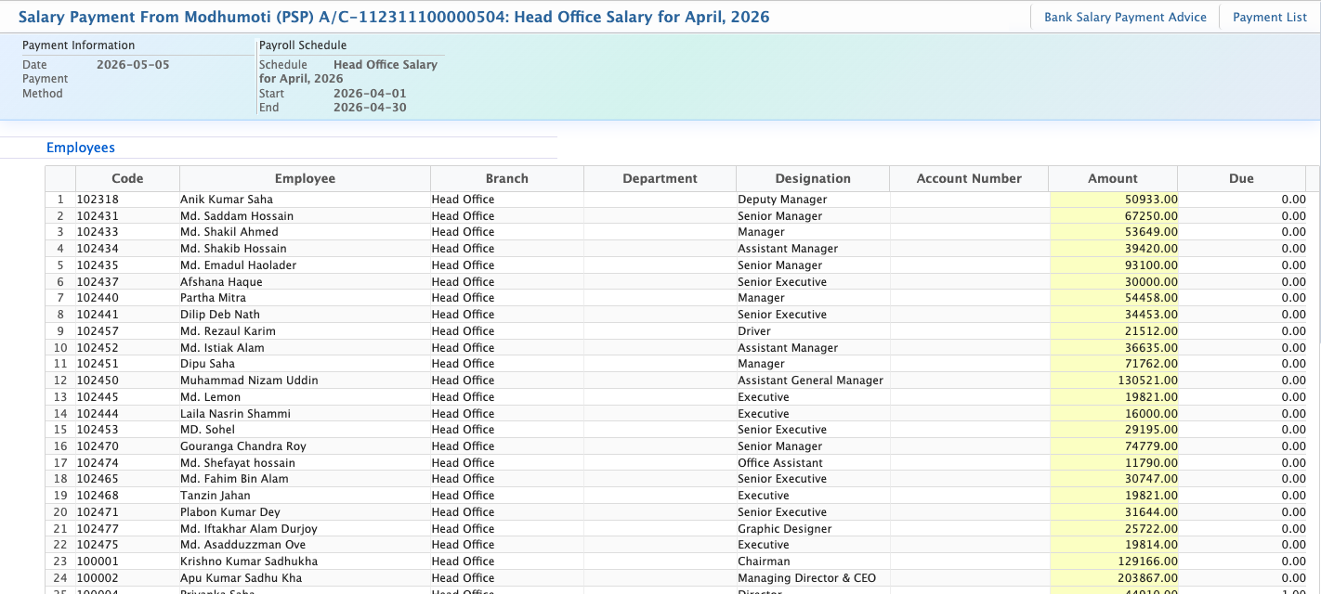The image size is (1321, 594).
Task: Sort by the Employee column header
Action: pos(305,178)
